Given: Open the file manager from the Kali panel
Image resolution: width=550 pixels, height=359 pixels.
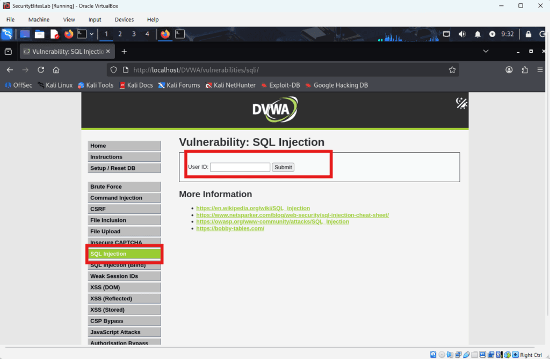Looking at the screenshot, I should coord(39,34).
